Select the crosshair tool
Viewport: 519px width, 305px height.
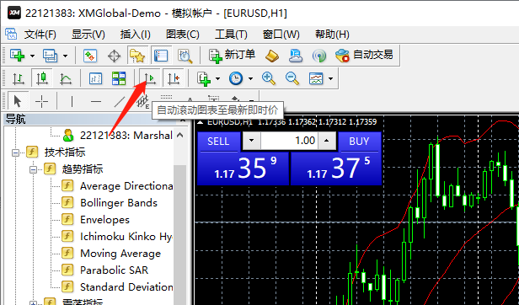tap(42, 101)
